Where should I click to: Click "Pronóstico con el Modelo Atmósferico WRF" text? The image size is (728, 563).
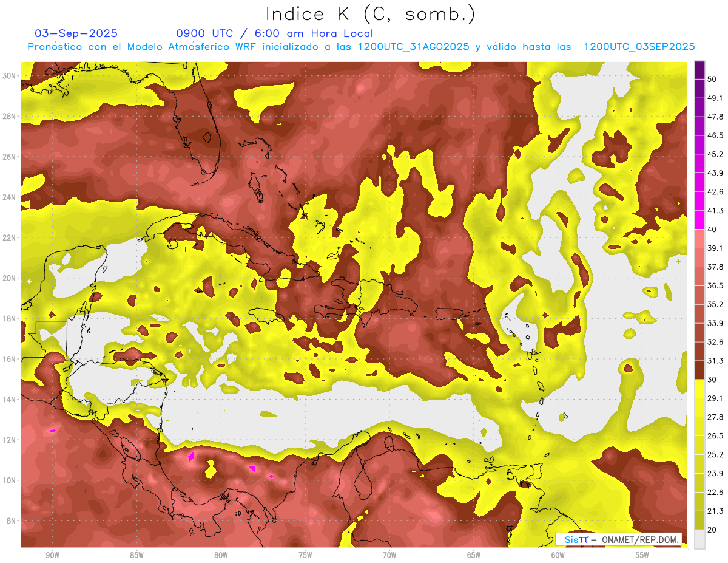pyautogui.click(x=143, y=47)
